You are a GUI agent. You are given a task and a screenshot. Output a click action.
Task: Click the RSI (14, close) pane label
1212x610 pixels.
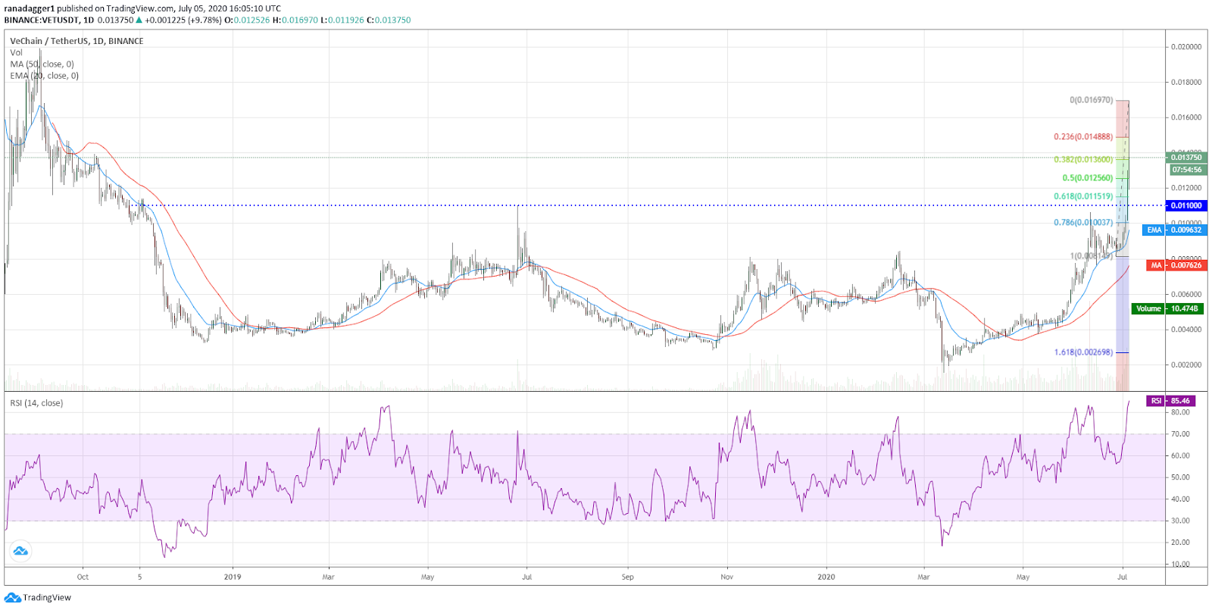pyautogui.click(x=36, y=403)
